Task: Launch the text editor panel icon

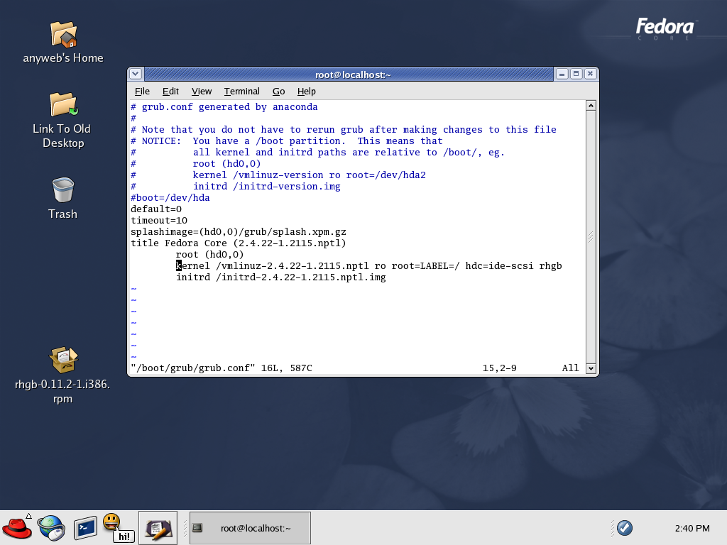Action: click(158, 528)
